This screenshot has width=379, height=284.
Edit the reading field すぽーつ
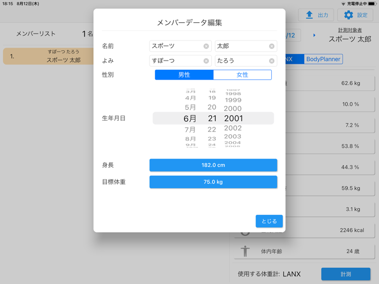pos(180,61)
